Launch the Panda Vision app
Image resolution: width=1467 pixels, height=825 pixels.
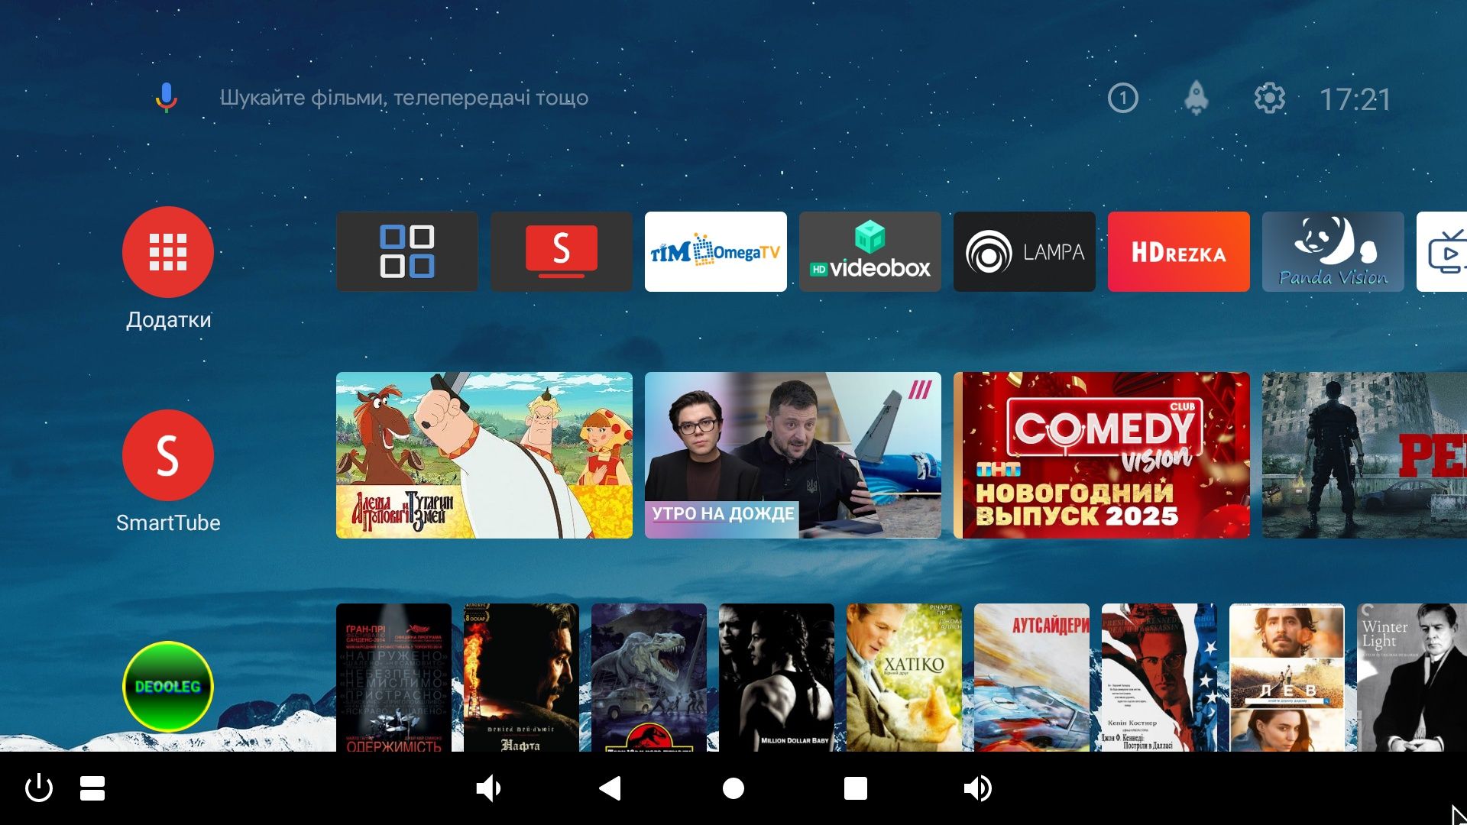pos(1333,251)
